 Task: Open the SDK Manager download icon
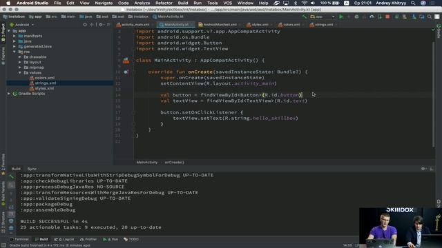pos(414,17)
